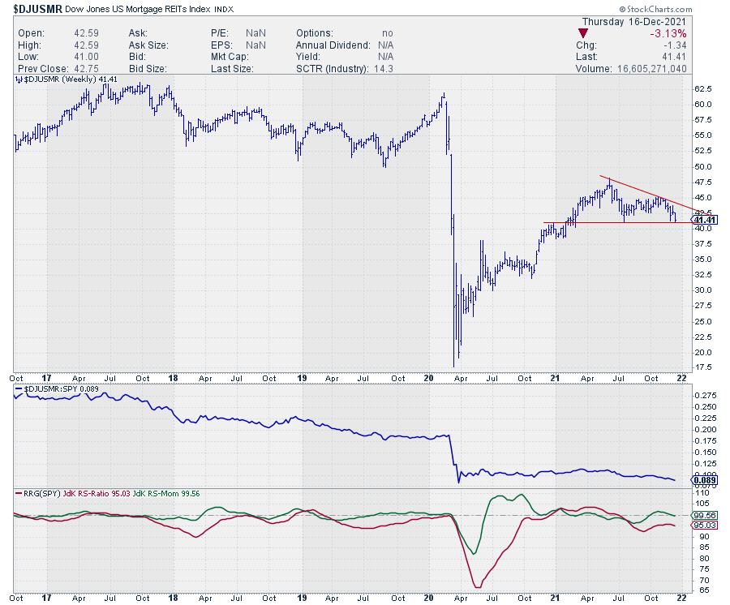The image size is (730, 605).
Task: Click the green 99.56 RS-Mom value tag
Action: point(703,515)
